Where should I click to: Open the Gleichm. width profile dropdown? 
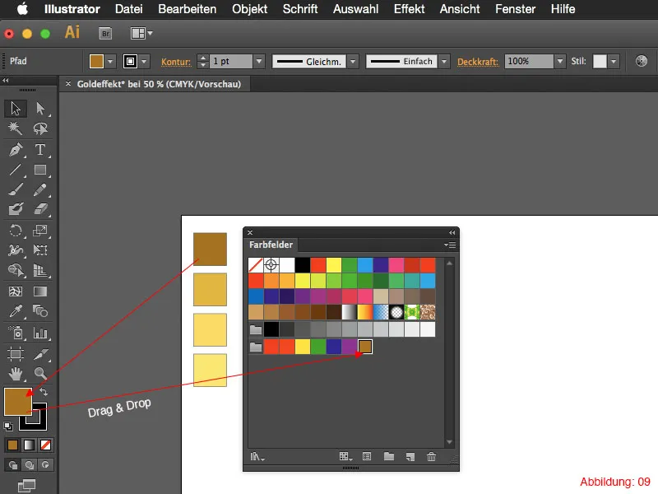click(x=353, y=61)
